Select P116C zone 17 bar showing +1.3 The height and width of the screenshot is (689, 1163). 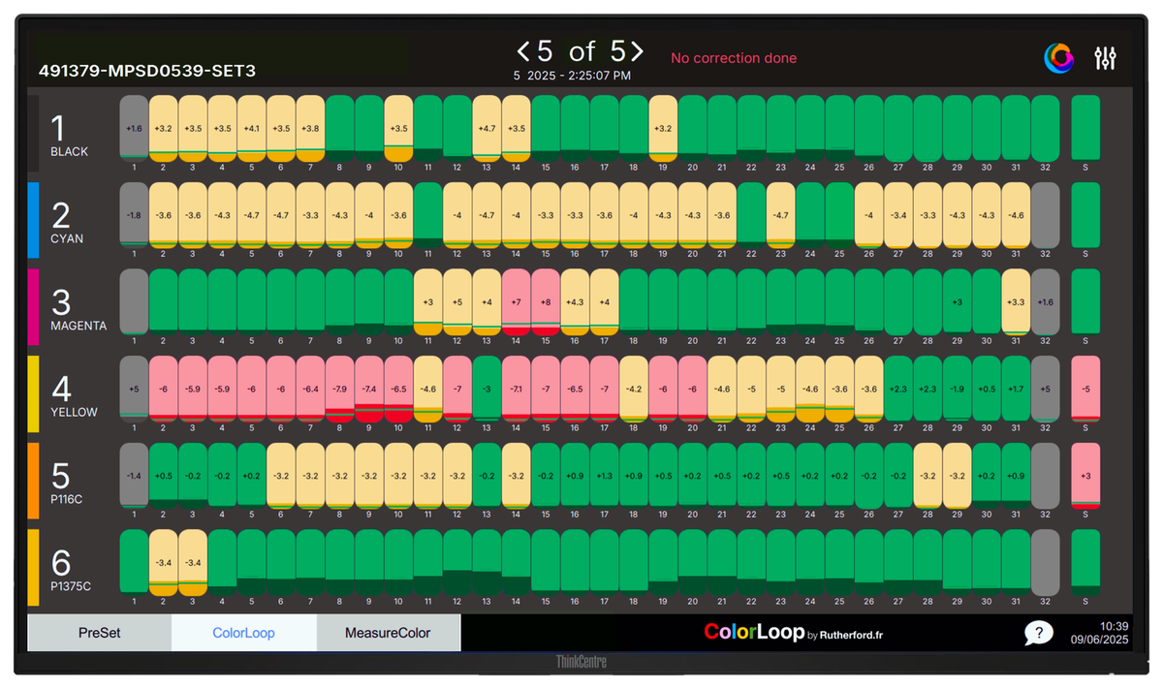pyautogui.click(x=605, y=476)
